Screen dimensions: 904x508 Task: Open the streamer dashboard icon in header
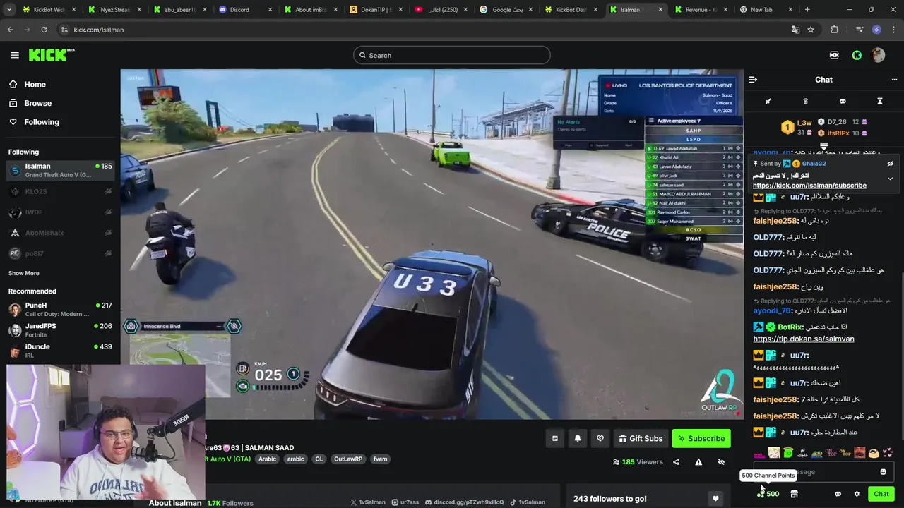[x=834, y=55]
